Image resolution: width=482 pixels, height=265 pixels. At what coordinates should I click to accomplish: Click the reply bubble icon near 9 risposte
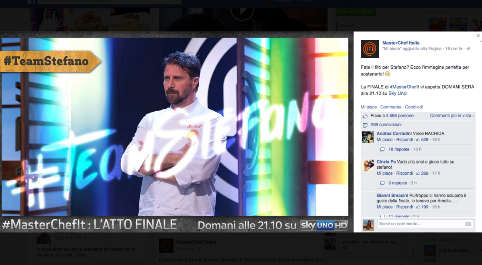382,183
